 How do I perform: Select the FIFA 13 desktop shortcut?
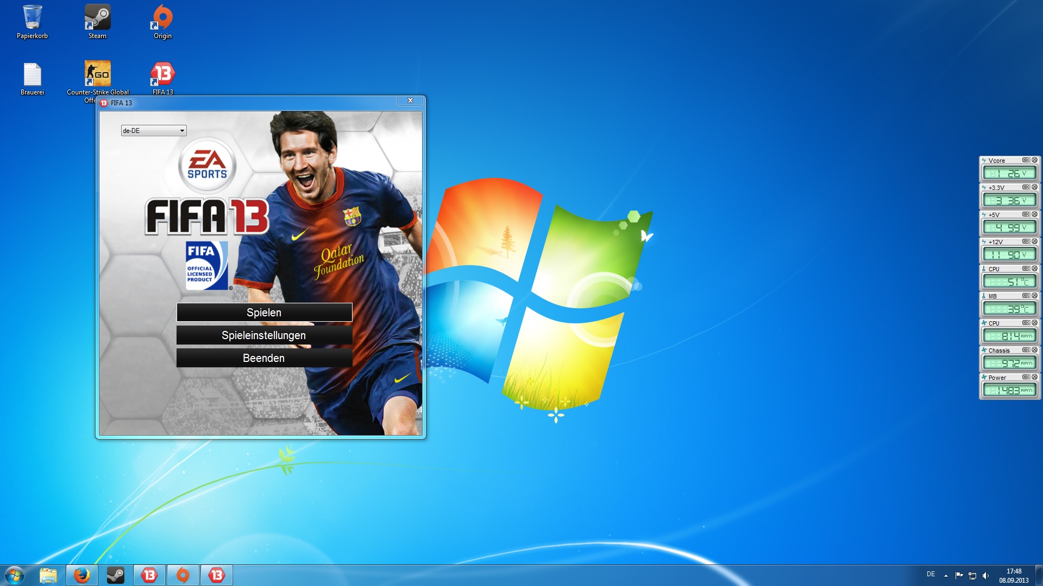tap(162, 75)
